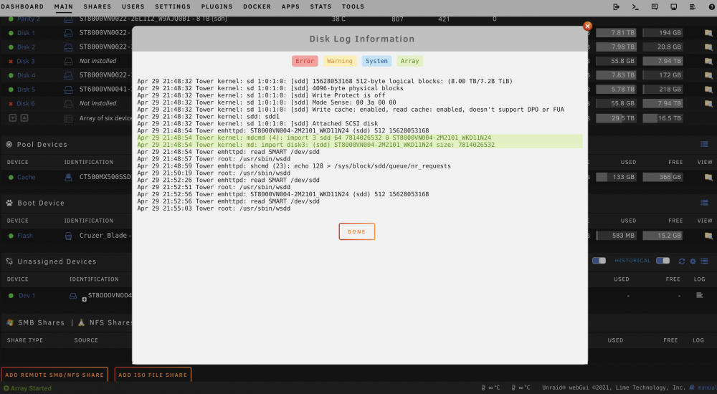Browse Disk 2 contents via folder icon
Screen dimensions: 717x394
point(708,47)
